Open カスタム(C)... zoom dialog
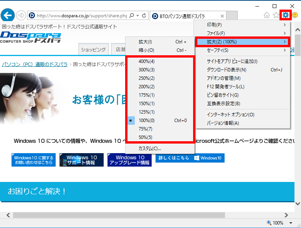Viewport: 301px width, 228px height. [160, 148]
